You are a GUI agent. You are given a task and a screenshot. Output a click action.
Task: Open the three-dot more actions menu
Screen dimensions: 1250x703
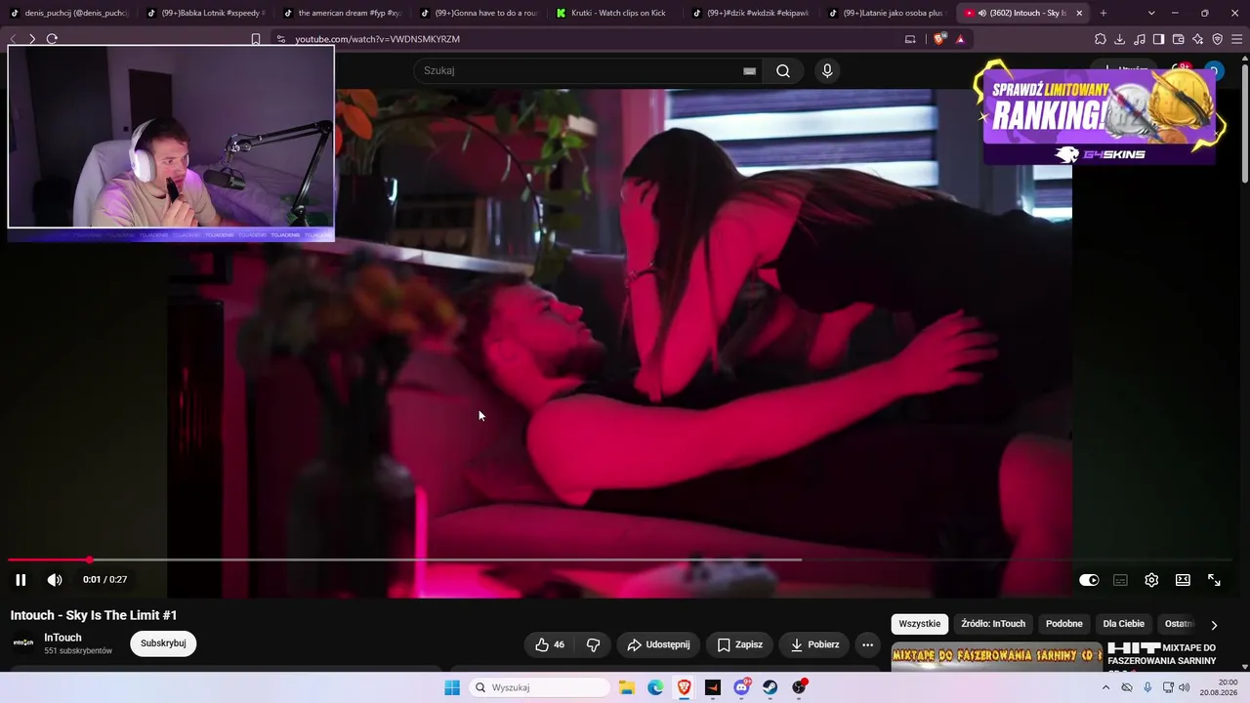pos(867,644)
